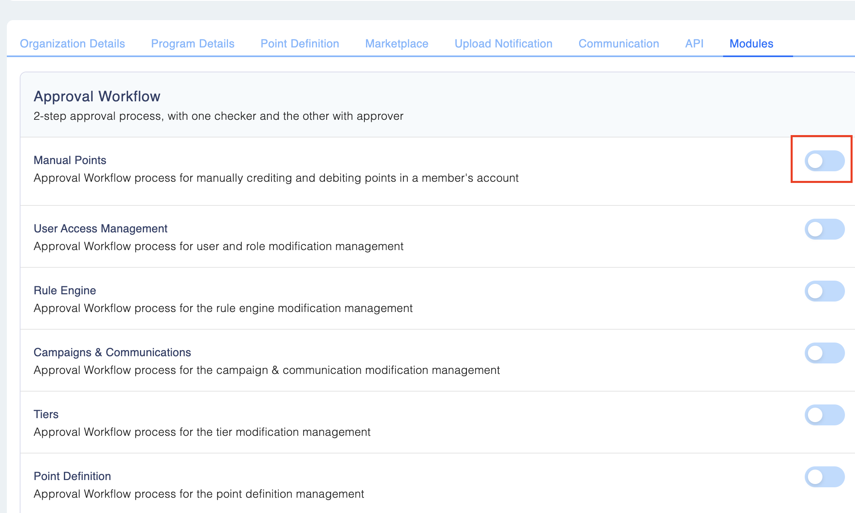855x513 pixels.
Task: Click the Rule Engine row title
Action: [x=65, y=290]
